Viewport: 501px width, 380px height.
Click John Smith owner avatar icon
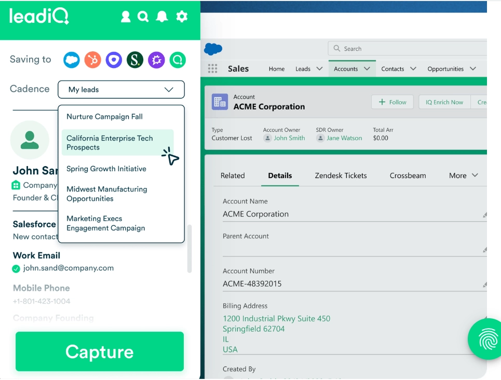pos(267,138)
